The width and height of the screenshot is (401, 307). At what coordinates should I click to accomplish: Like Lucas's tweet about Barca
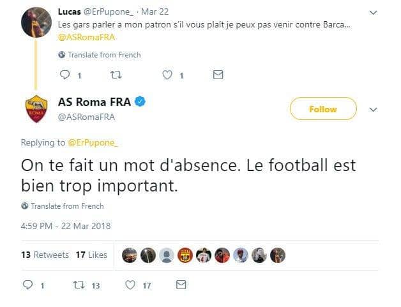point(167,75)
